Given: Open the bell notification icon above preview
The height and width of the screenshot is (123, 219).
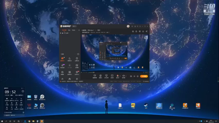Looking at the screenshot, I should tap(143, 31).
